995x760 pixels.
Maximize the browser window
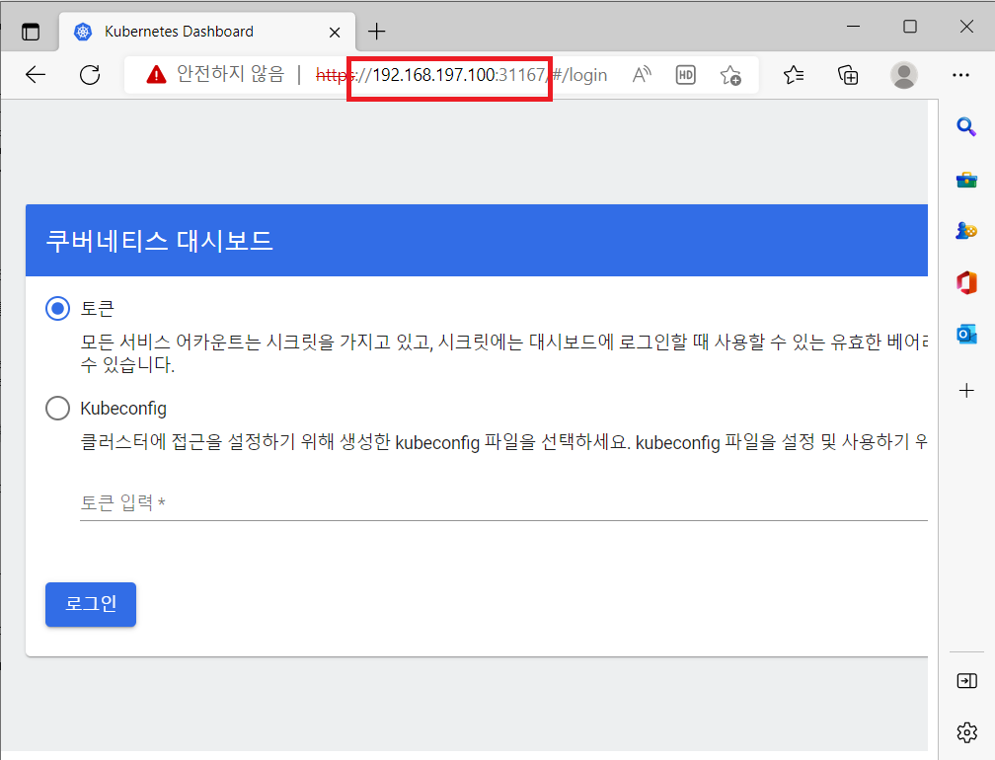tap(910, 27)
